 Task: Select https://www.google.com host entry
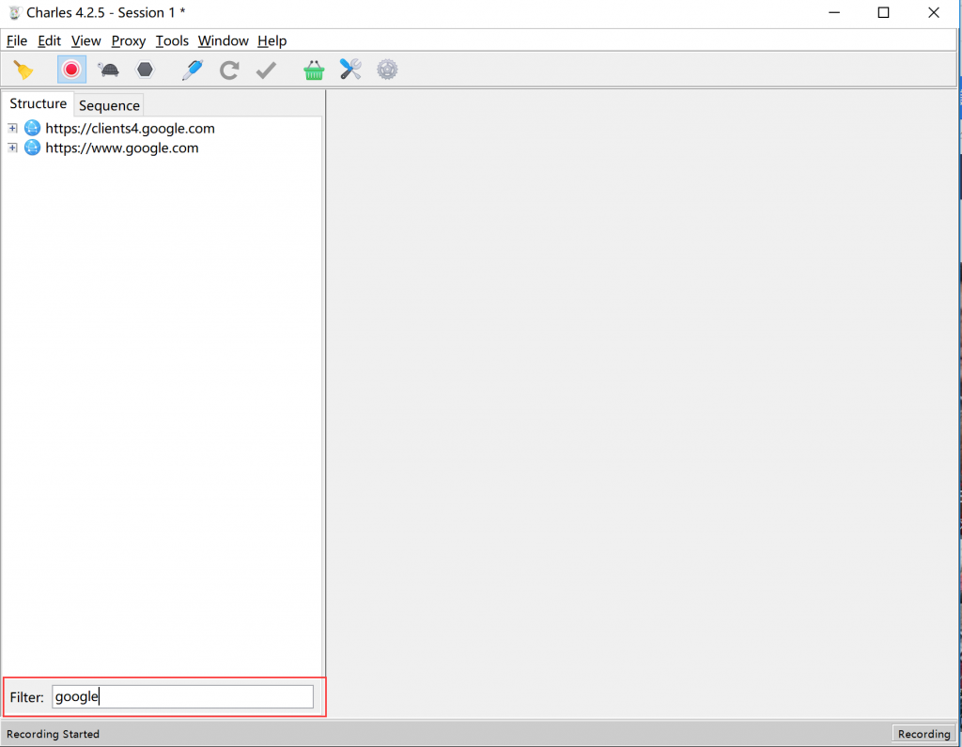pos(122,148)
